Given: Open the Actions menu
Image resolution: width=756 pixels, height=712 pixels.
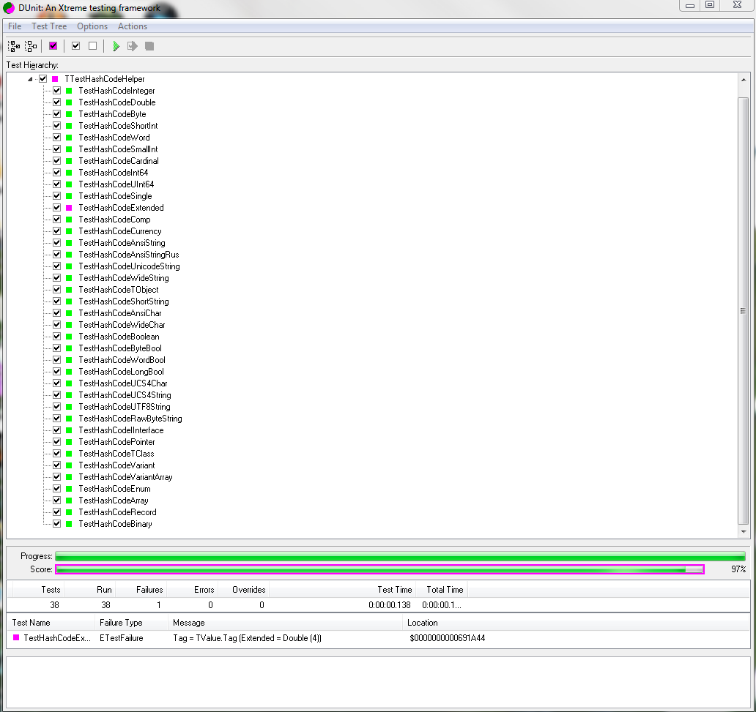Looking at the screenshot, I should pos(132,26).
